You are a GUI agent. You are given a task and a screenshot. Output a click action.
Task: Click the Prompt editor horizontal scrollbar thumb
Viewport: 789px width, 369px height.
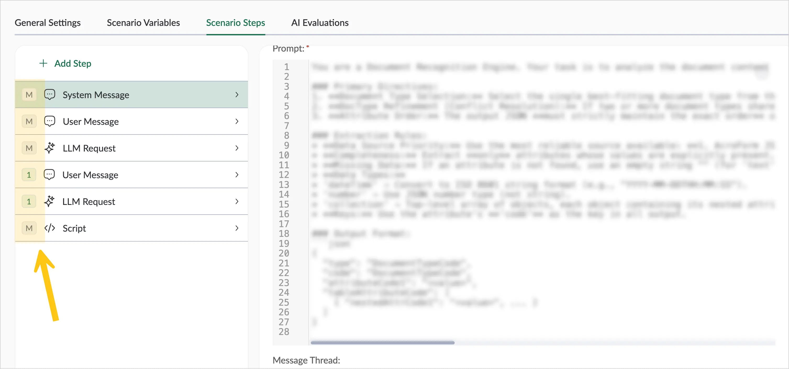382,343
